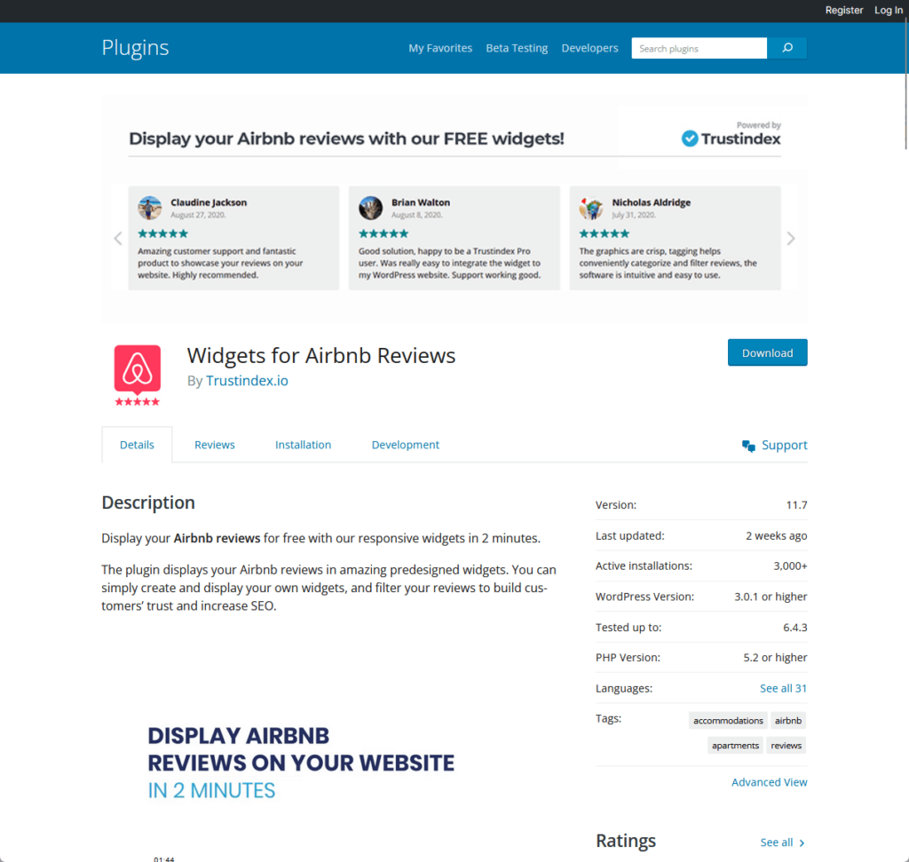Click the Display Airbnb reviews banner heading
909x862 pixels.
click(x=346, y=138)
